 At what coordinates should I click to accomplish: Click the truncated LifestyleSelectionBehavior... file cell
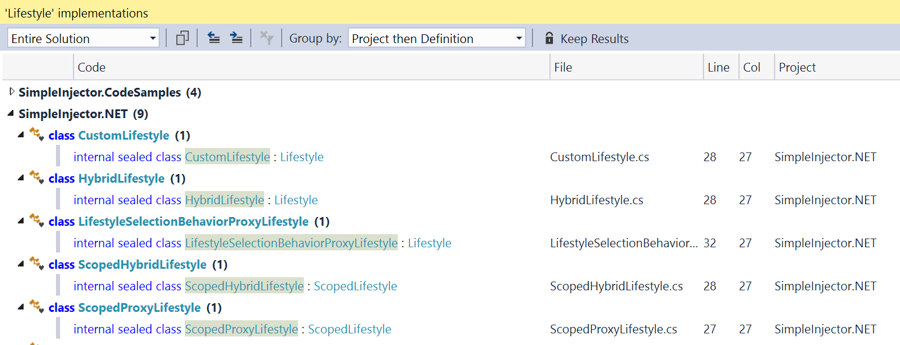pyautogui.click(x=624, y=243)
